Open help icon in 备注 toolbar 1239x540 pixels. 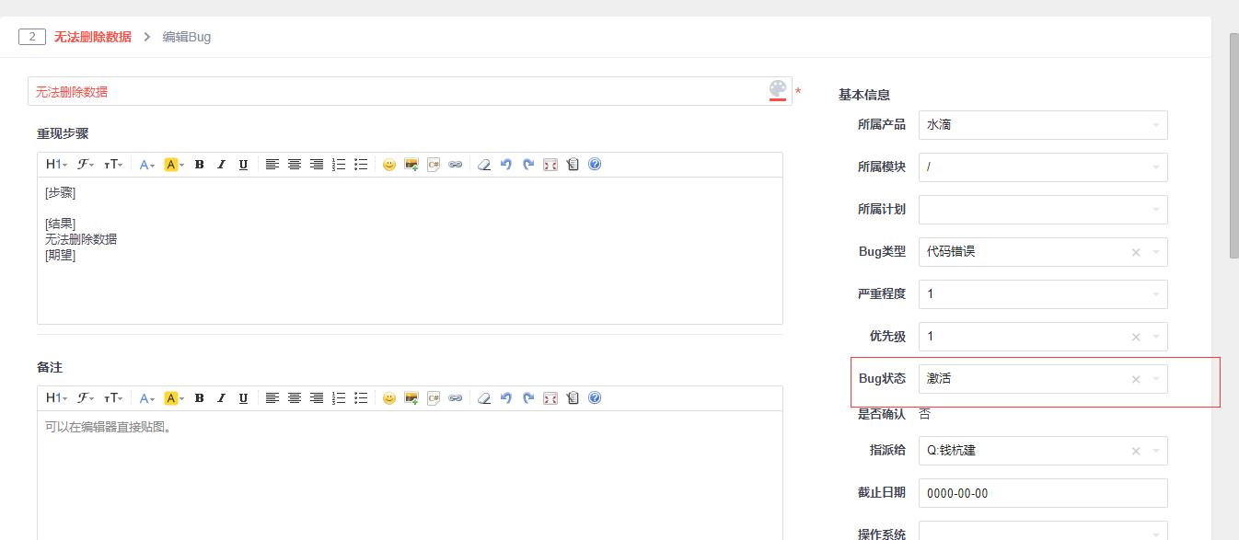(x=595, y=398)
